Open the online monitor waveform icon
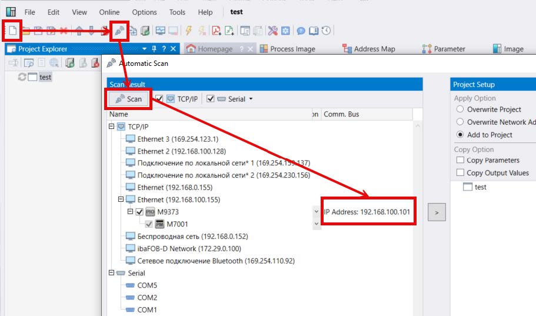Viewport: 536px width, 316px height. (160, 31)
